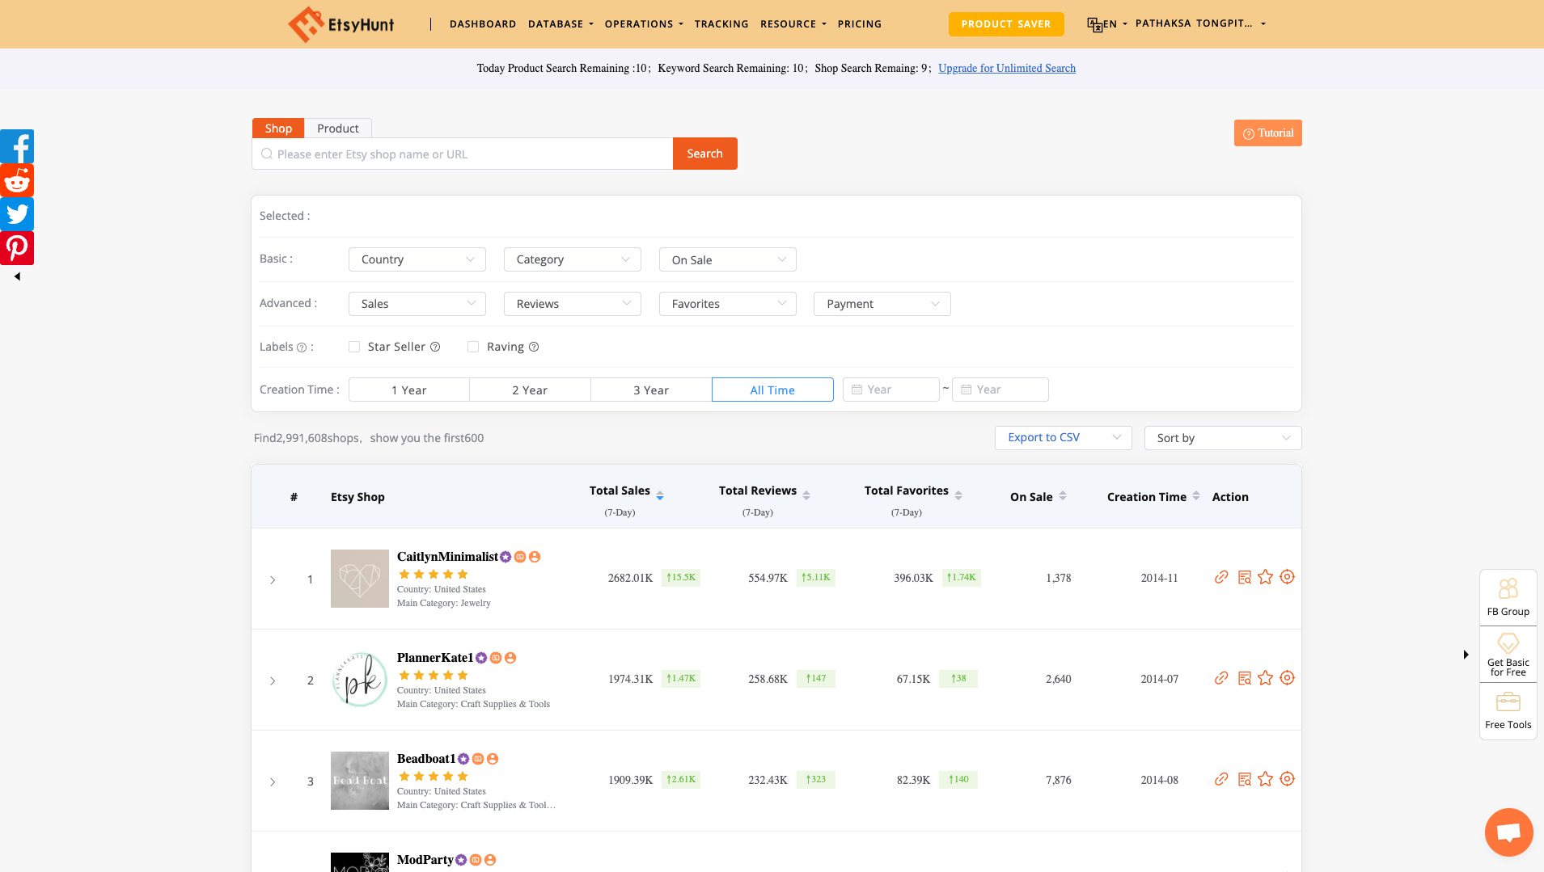The height and width of the screenshot is (872, 1544).
Task: Open the Upgrade for Unlimited Search link
Action: [x=1006, y=68]
